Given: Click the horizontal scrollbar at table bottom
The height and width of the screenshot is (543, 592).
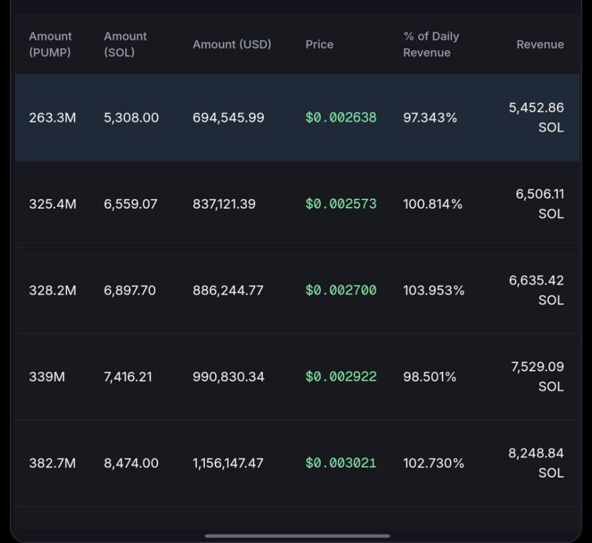Looking at the screenshot, I should [297, 536].
